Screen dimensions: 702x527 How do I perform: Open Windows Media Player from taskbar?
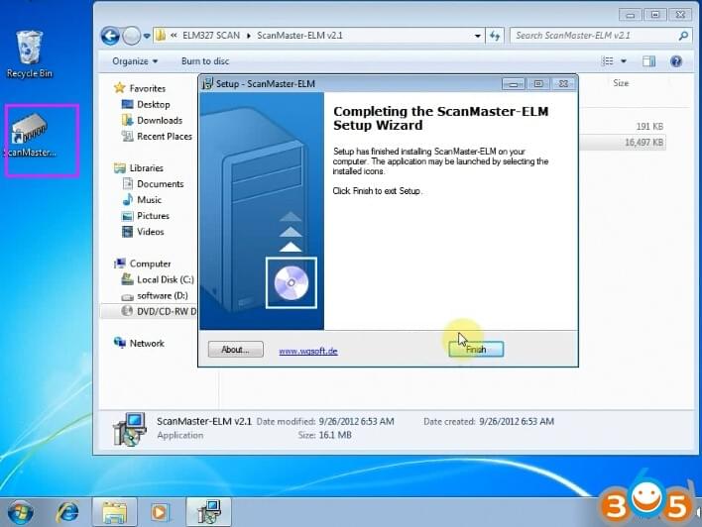point(160,512)
